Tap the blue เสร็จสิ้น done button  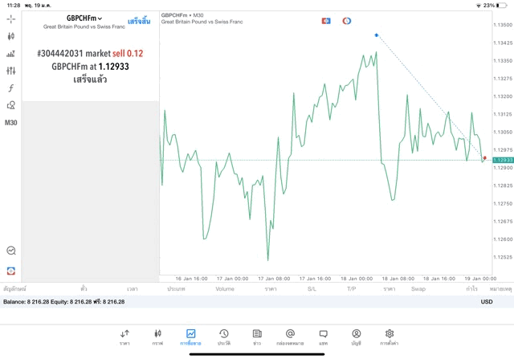139,22
